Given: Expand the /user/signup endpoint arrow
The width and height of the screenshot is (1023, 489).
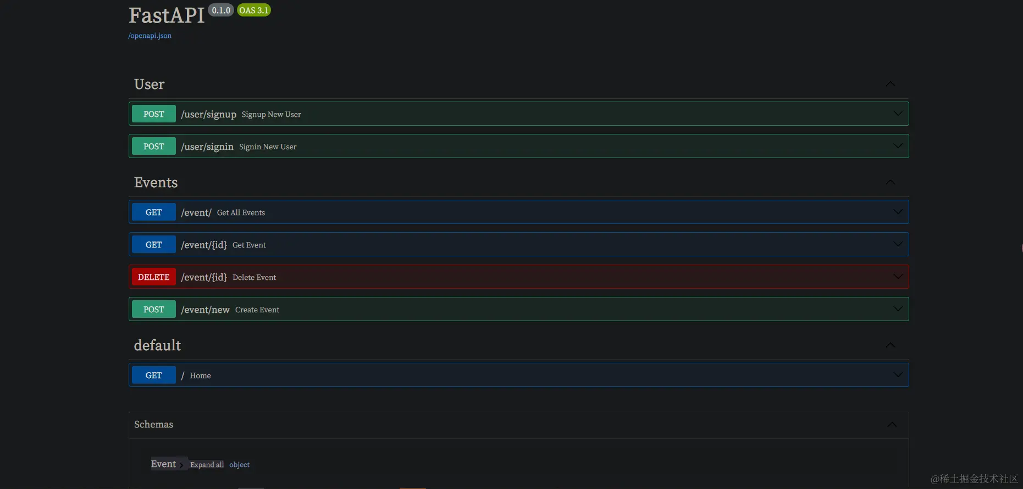Looking at the screenshot, I should 898,114.
